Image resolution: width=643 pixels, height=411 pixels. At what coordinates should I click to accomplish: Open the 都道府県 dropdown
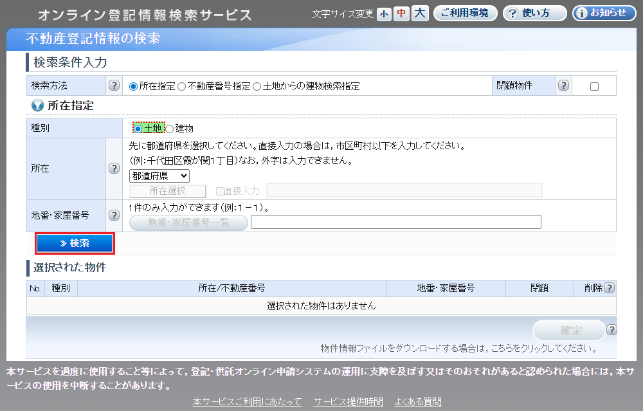159,176
